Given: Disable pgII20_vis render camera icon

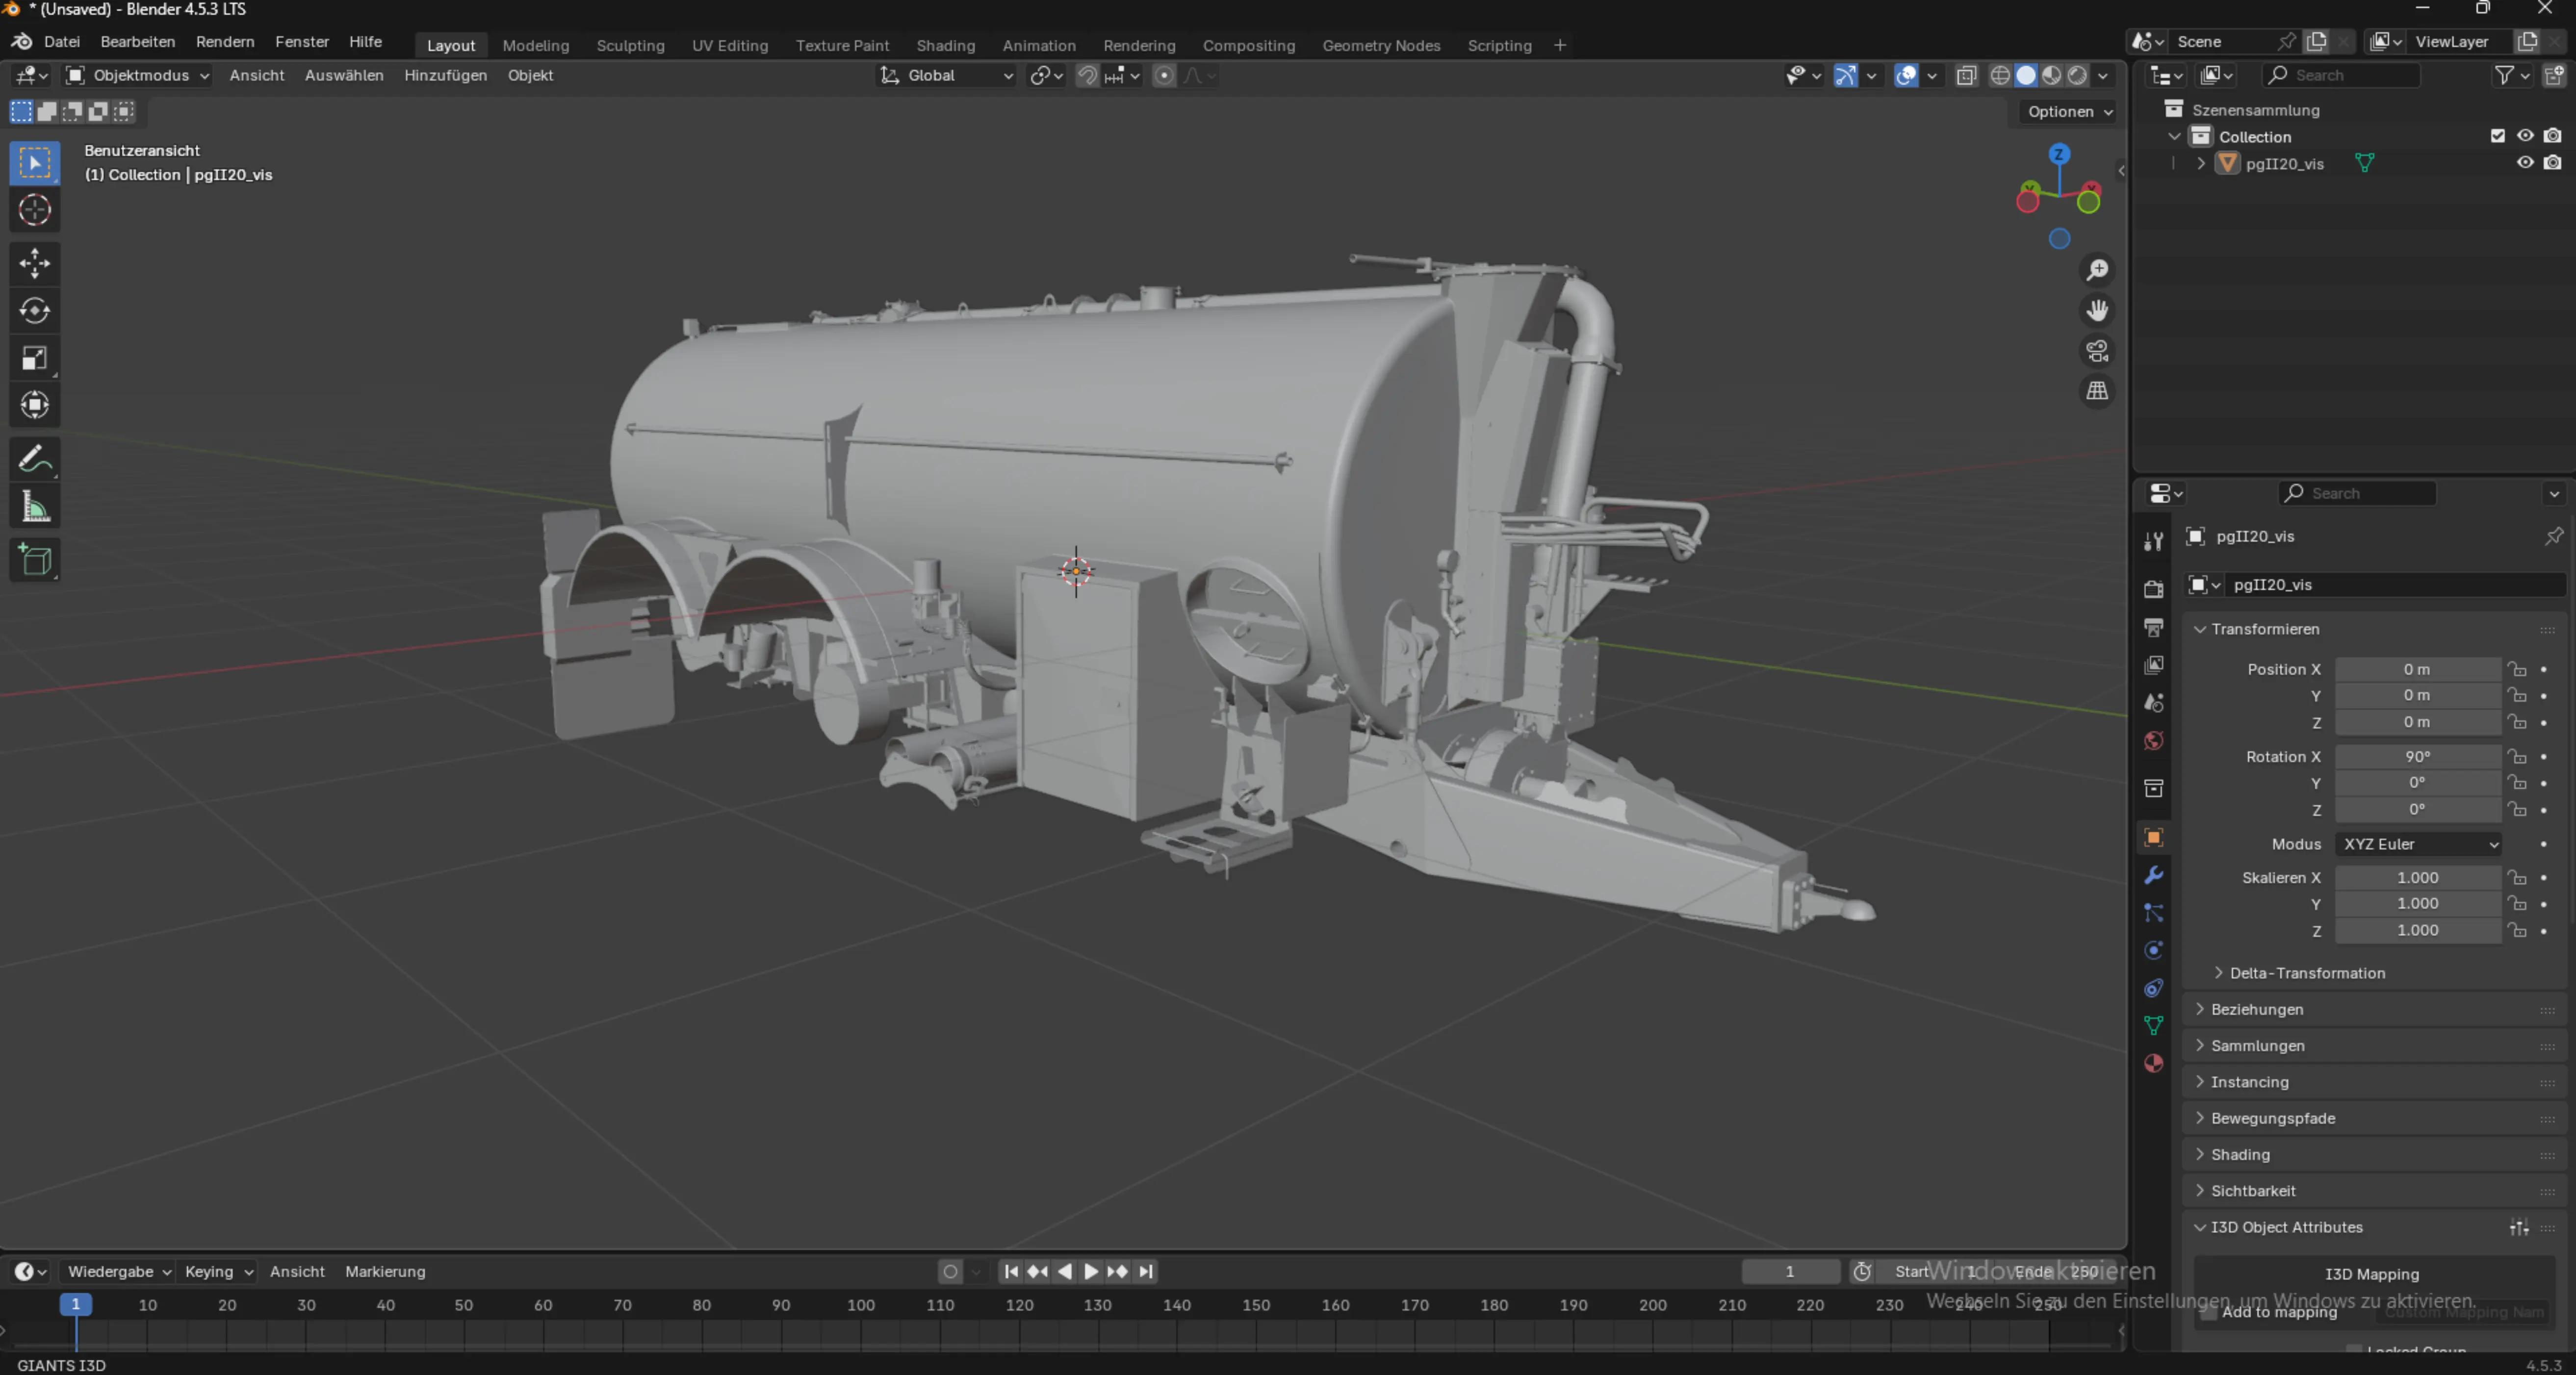Looking at the screenshot, I should click(2553, 163).
